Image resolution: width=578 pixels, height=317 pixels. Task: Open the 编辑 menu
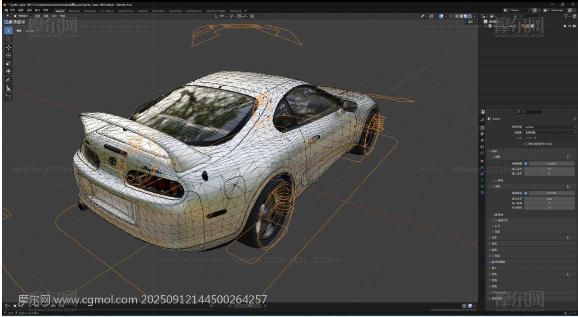tap(21, 10)
